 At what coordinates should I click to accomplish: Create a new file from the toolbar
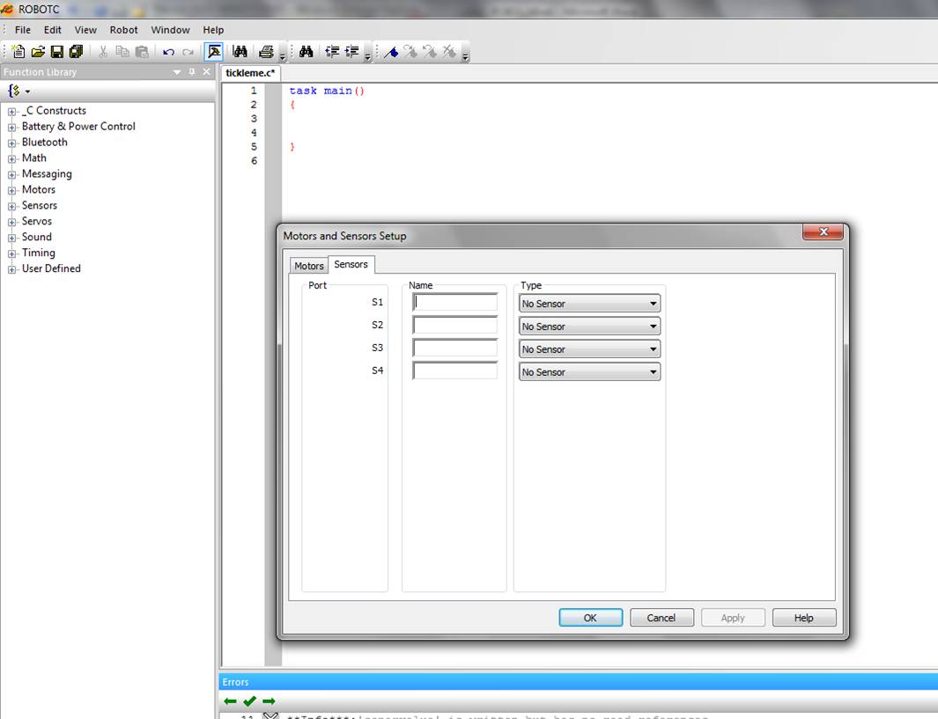coord(19,52)
